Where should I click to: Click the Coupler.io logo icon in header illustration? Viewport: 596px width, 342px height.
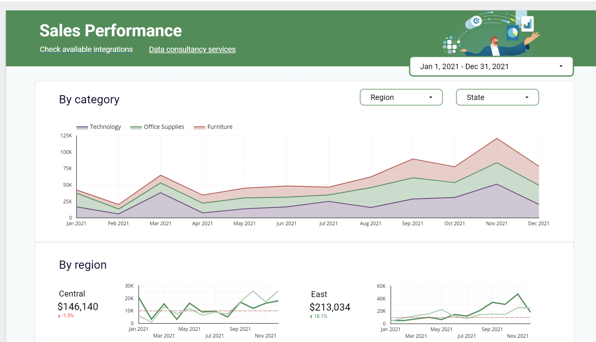coord(476,21)
